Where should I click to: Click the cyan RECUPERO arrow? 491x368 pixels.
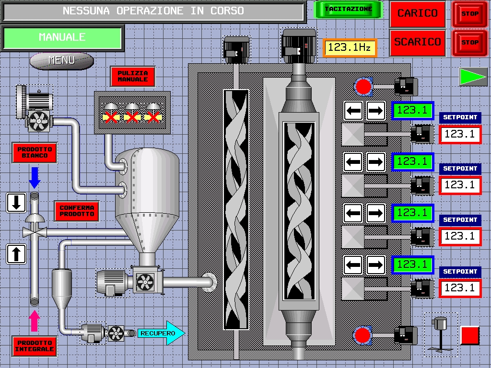point(161,333)
